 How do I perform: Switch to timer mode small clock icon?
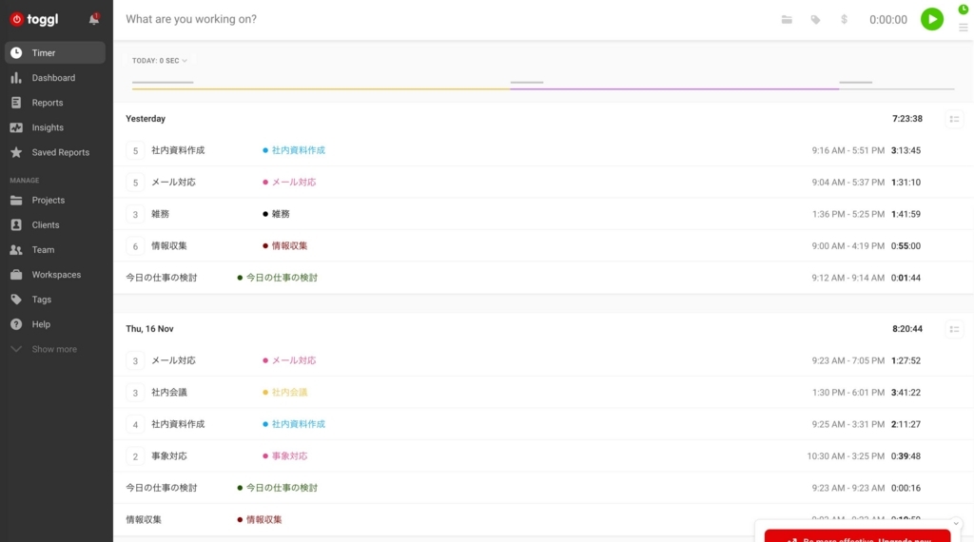coord(963,10)
